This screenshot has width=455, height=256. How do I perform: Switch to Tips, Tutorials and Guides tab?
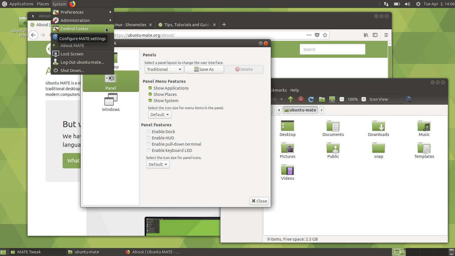coord(187,25)
